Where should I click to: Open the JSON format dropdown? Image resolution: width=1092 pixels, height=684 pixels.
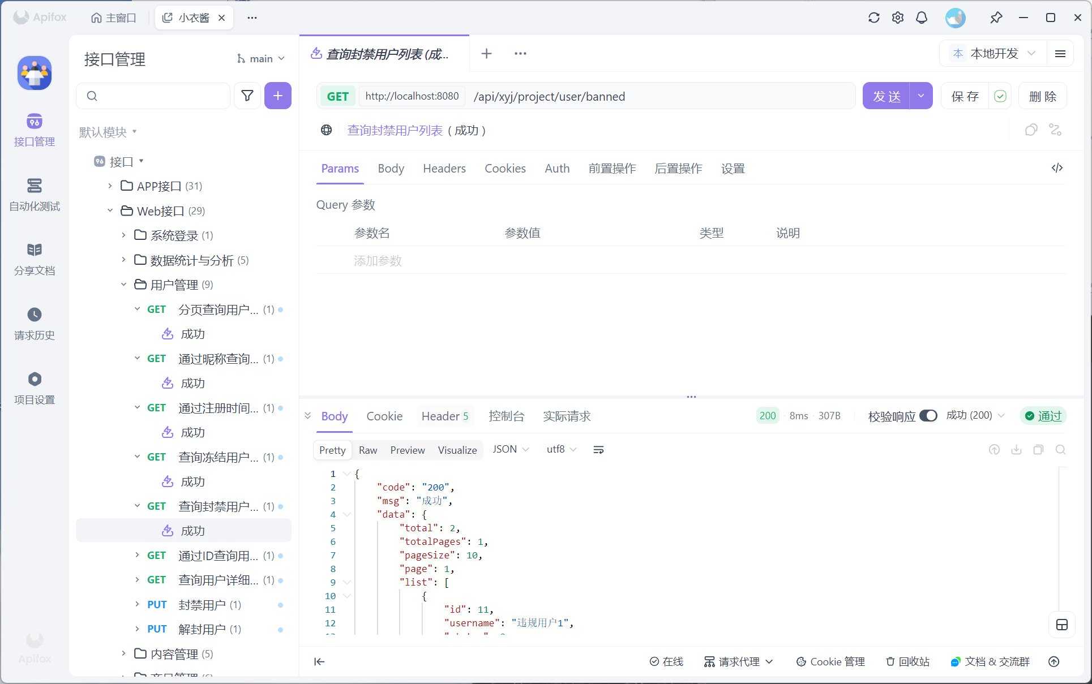point(511,449)
